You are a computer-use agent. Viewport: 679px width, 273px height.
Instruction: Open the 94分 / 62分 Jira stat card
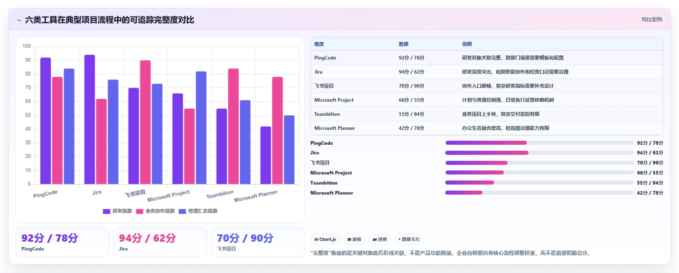point(160,242)
